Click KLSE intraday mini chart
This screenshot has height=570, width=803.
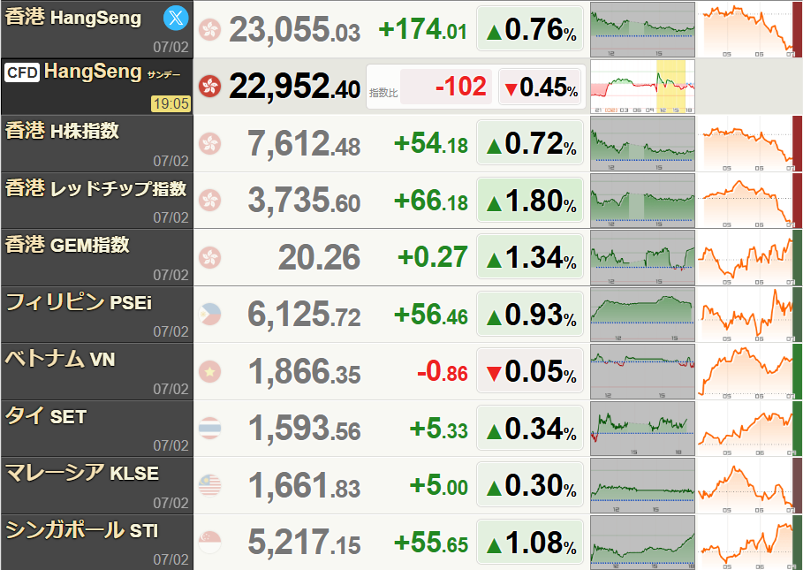click(643, 485)
